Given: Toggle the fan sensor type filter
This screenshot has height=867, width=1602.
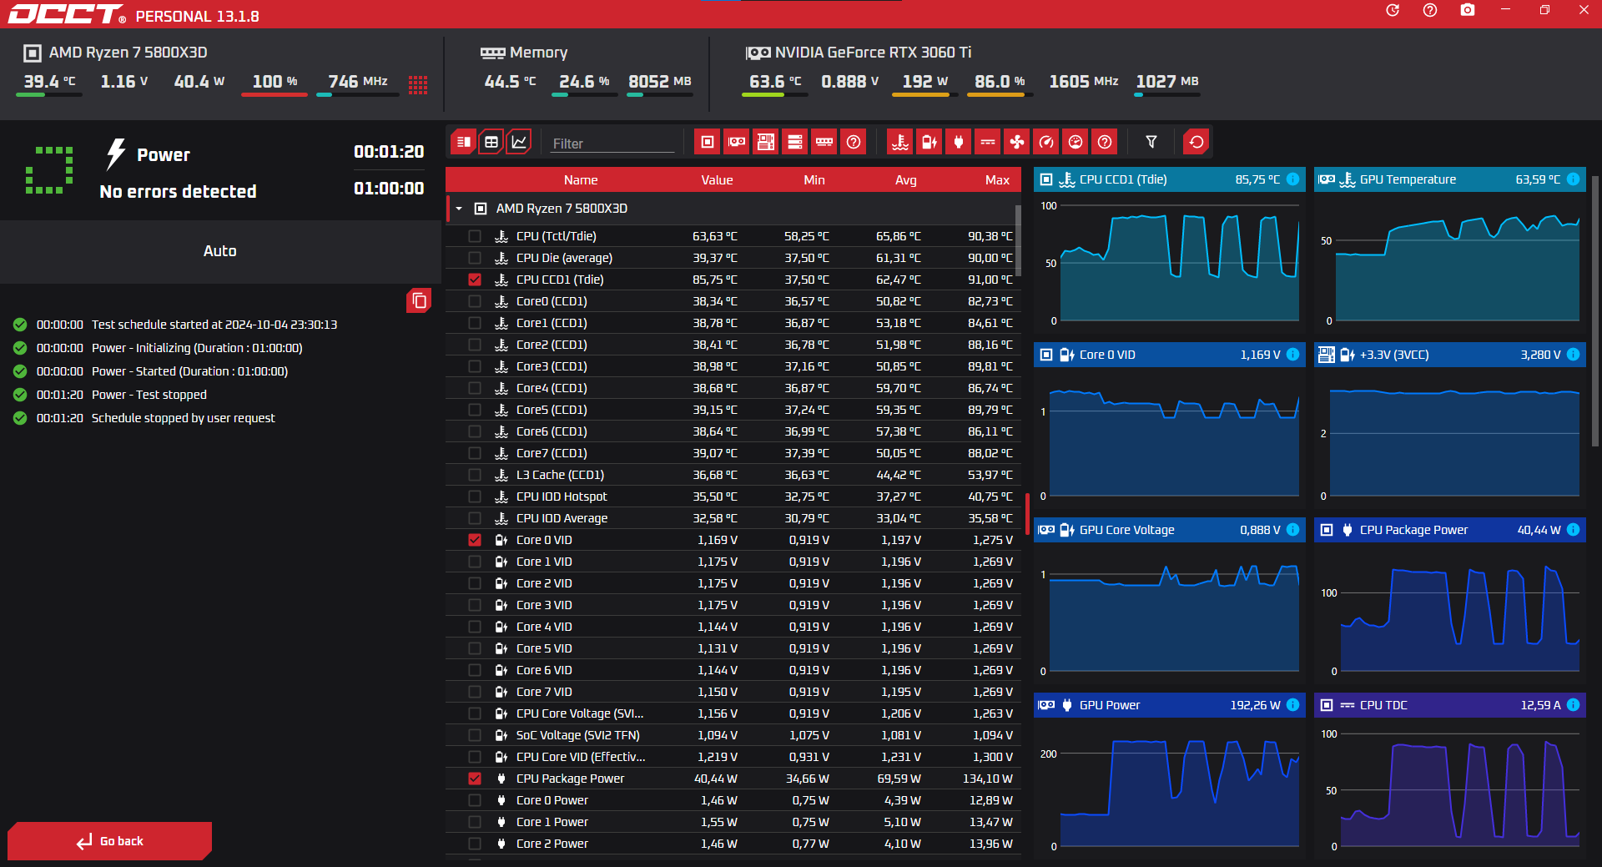Looking at the screenshot, I should (1017, 142).
